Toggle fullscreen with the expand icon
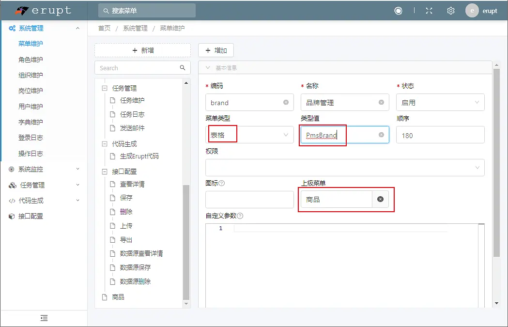Viewport: 508px width, 327px height. pyautogui.click(x=429, y=11)
